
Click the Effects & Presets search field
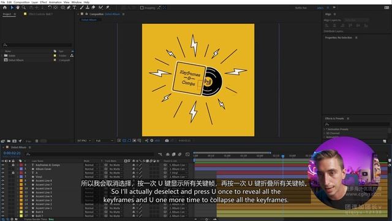point(356,124)
